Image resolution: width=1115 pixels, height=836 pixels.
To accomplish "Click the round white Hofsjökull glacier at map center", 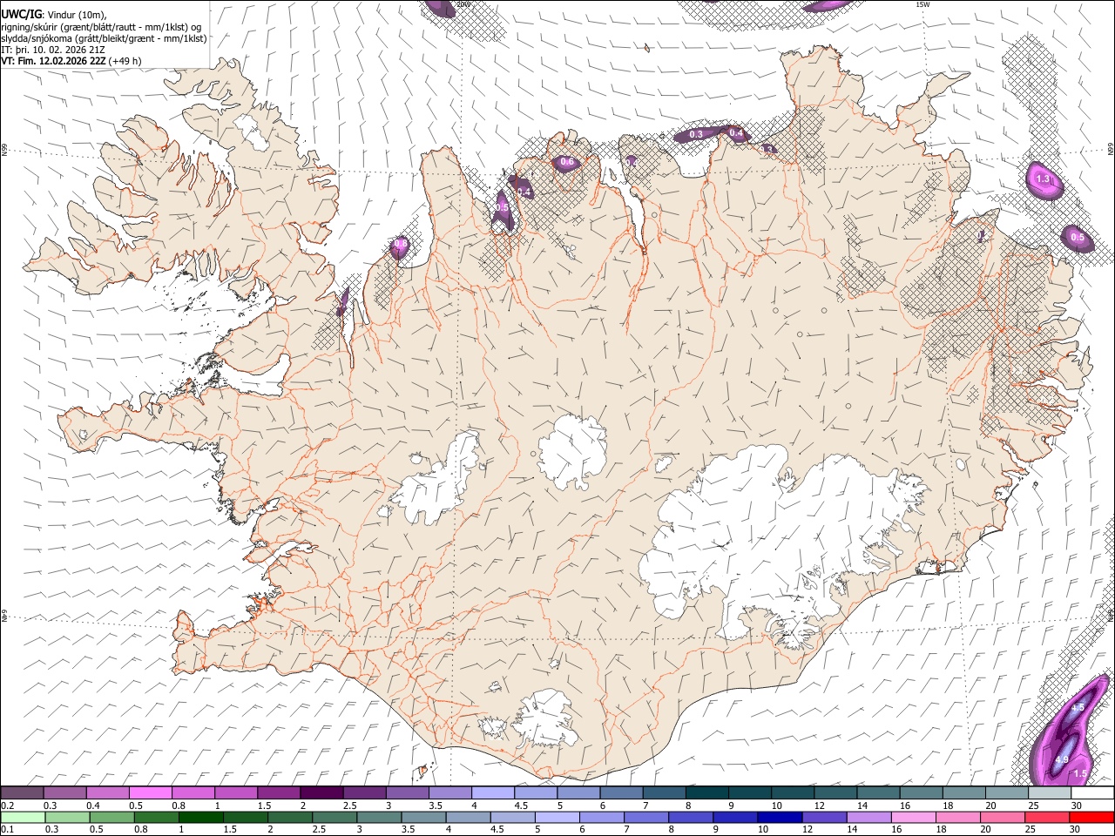I will tap(573, 450).
